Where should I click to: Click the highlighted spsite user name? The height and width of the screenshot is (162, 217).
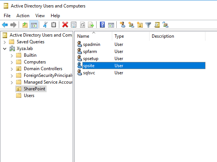(x=89, y=66)
